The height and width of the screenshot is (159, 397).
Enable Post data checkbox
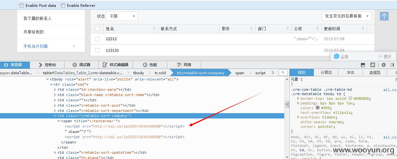click(x=21, y=5)
